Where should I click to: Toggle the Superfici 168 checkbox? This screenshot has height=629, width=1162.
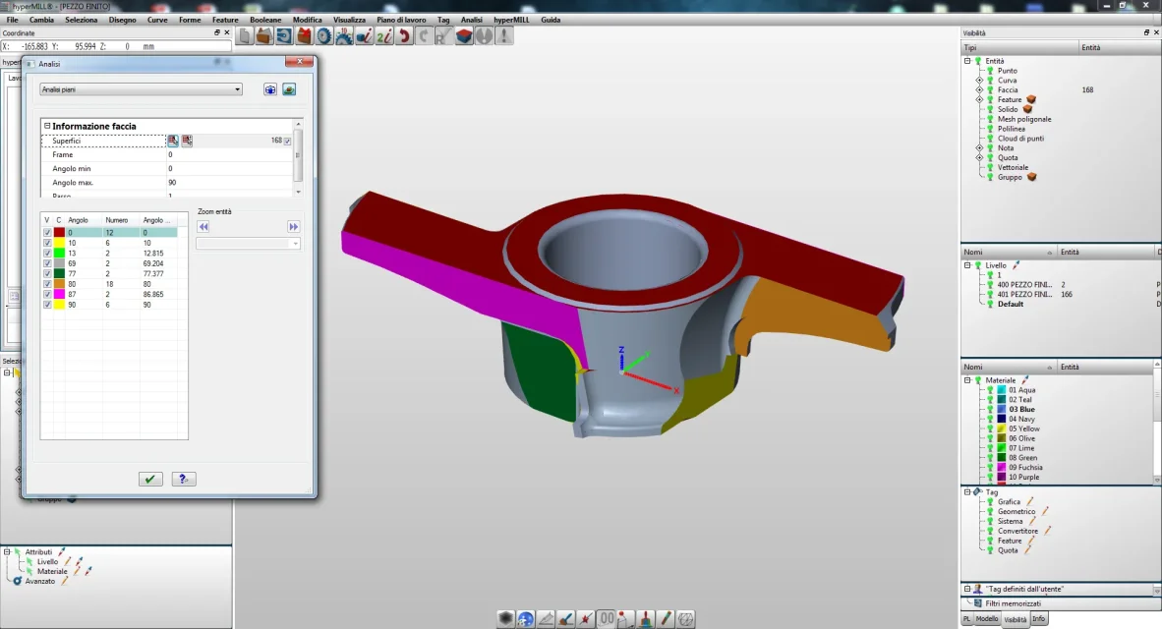pos(287,141)
